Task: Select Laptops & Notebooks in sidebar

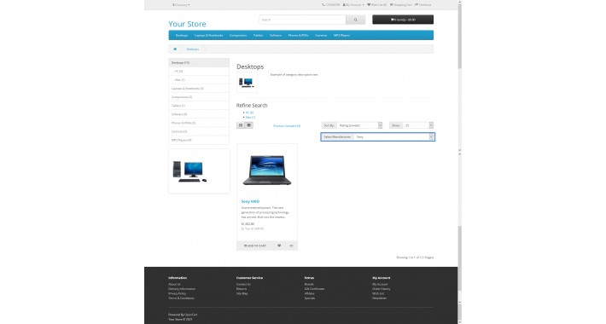Action: click(x=199, y=89)
